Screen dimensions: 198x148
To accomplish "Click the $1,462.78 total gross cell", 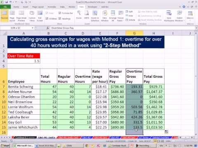I will (154, 107).
